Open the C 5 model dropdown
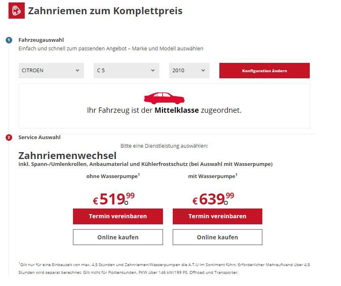Viewport: 341px width, 286px height. (127, 71)
